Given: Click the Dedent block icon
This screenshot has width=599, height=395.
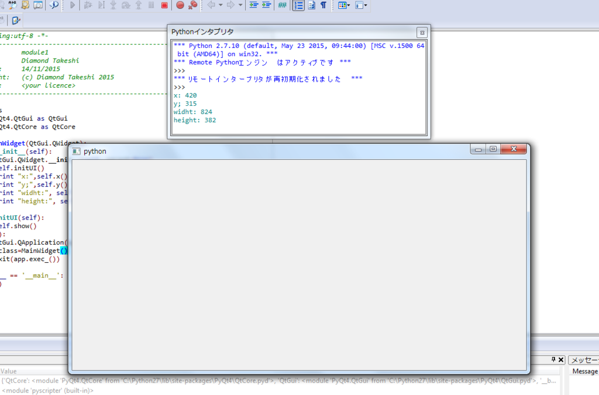Looking at the screenshot, I should coord(253,5).
